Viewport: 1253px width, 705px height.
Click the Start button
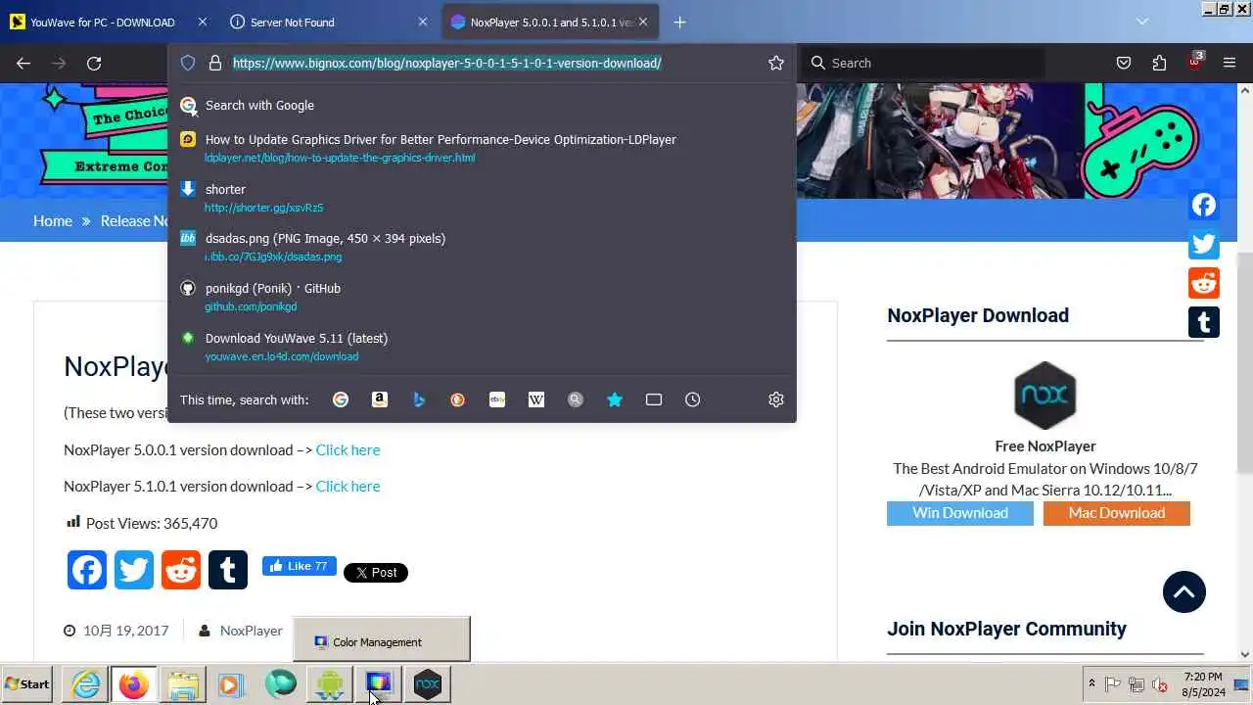27,684
